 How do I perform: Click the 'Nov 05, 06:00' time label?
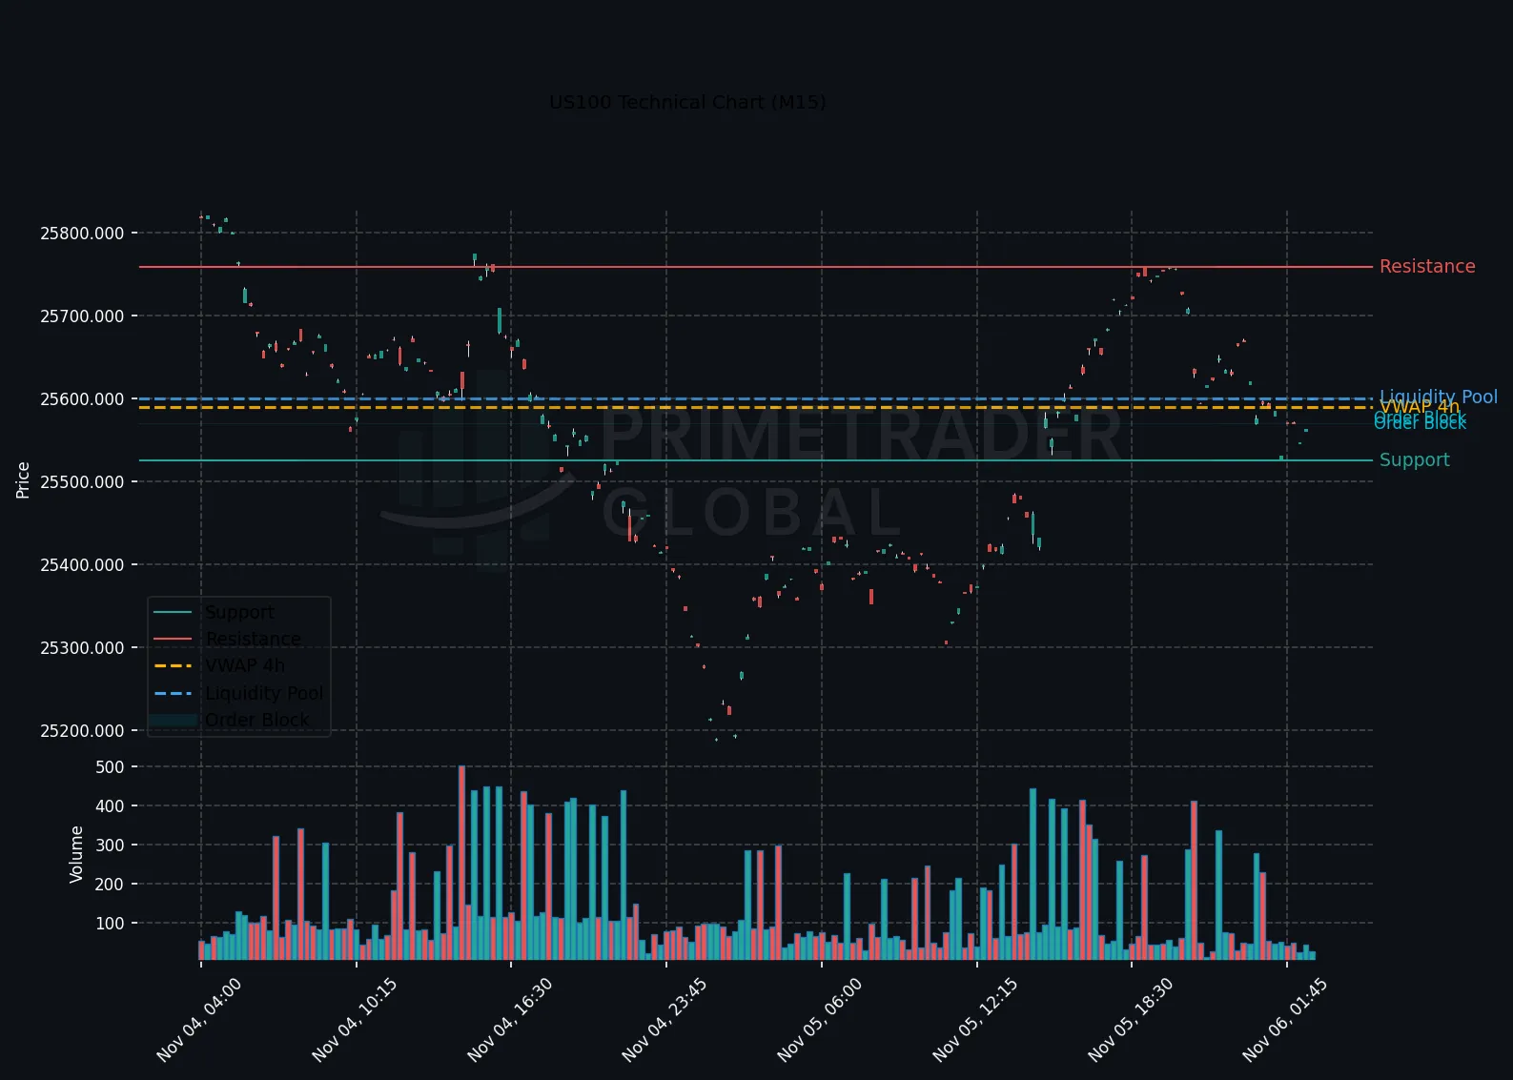820,1019
